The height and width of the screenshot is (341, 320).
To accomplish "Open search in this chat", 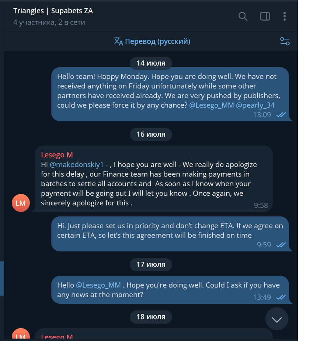I will coord(243,16).
